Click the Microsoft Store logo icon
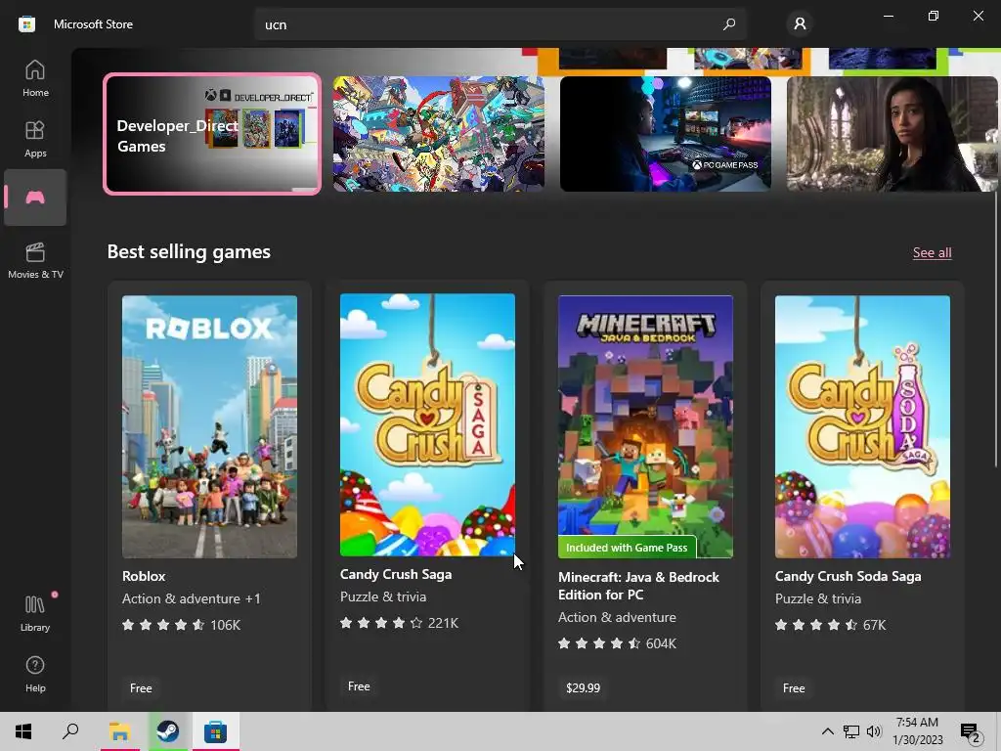Viewport: 1001px width, 751px height. [x=26, y=24]
